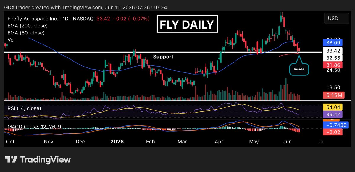
Task: Click the Apr label on the time axis
Action: coord(219,142)
